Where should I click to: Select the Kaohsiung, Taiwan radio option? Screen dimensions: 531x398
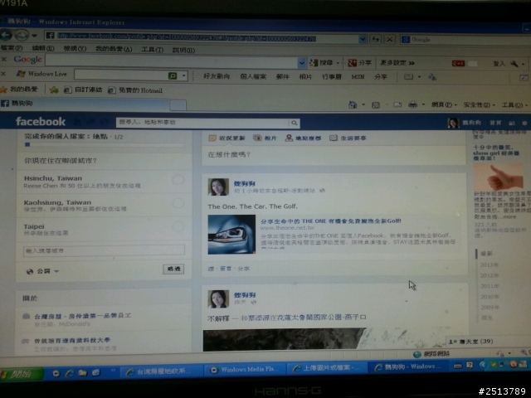tap(178, 203)
